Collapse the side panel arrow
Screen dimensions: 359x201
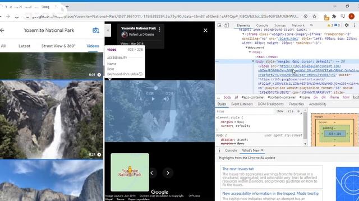pos(108,30)
